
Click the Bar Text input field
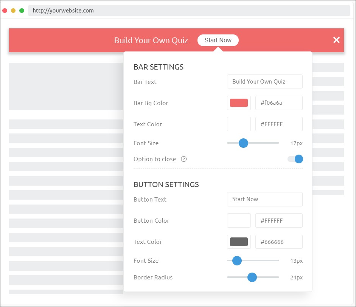click(264, 82)
